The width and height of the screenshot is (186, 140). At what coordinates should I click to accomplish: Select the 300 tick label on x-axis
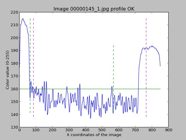[x=69, y=130]
